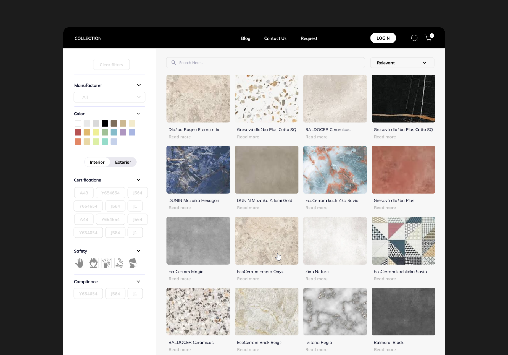Image resolution: width=508 pixels, height=355 pixels.
Task: Enable the J564 compliance filter
Action: [x=115, y=293]
